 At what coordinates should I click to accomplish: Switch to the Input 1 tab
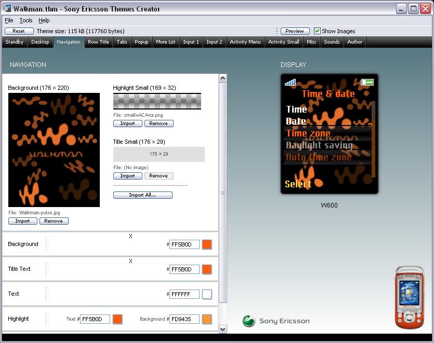pyautogui.click(x=191, y=42)
